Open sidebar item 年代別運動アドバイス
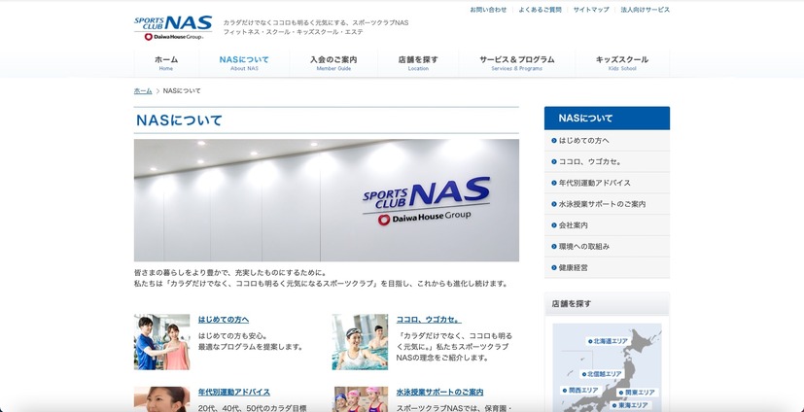This screenshot has height=412, width=804. click(594, 183)
